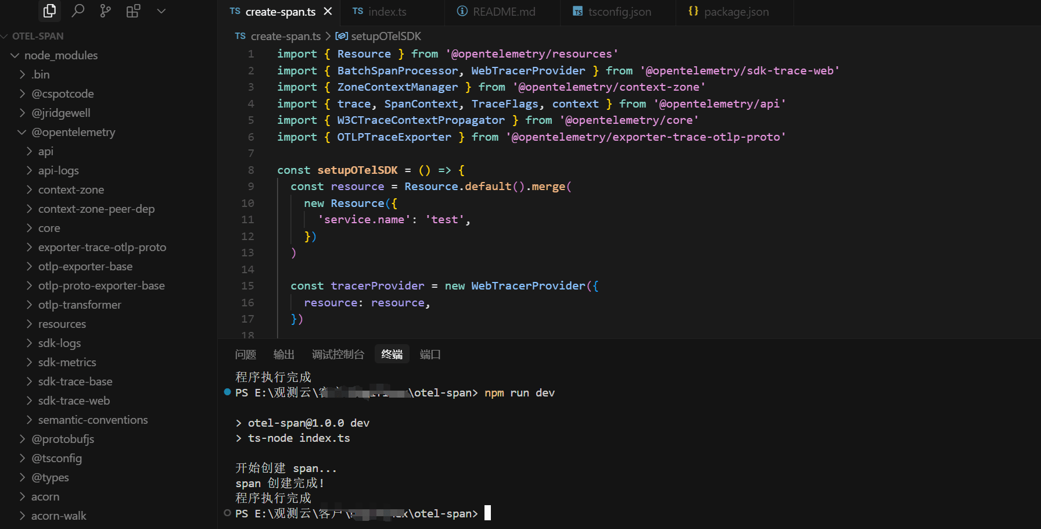Click the info icon on README.md tab

point(462,12)
